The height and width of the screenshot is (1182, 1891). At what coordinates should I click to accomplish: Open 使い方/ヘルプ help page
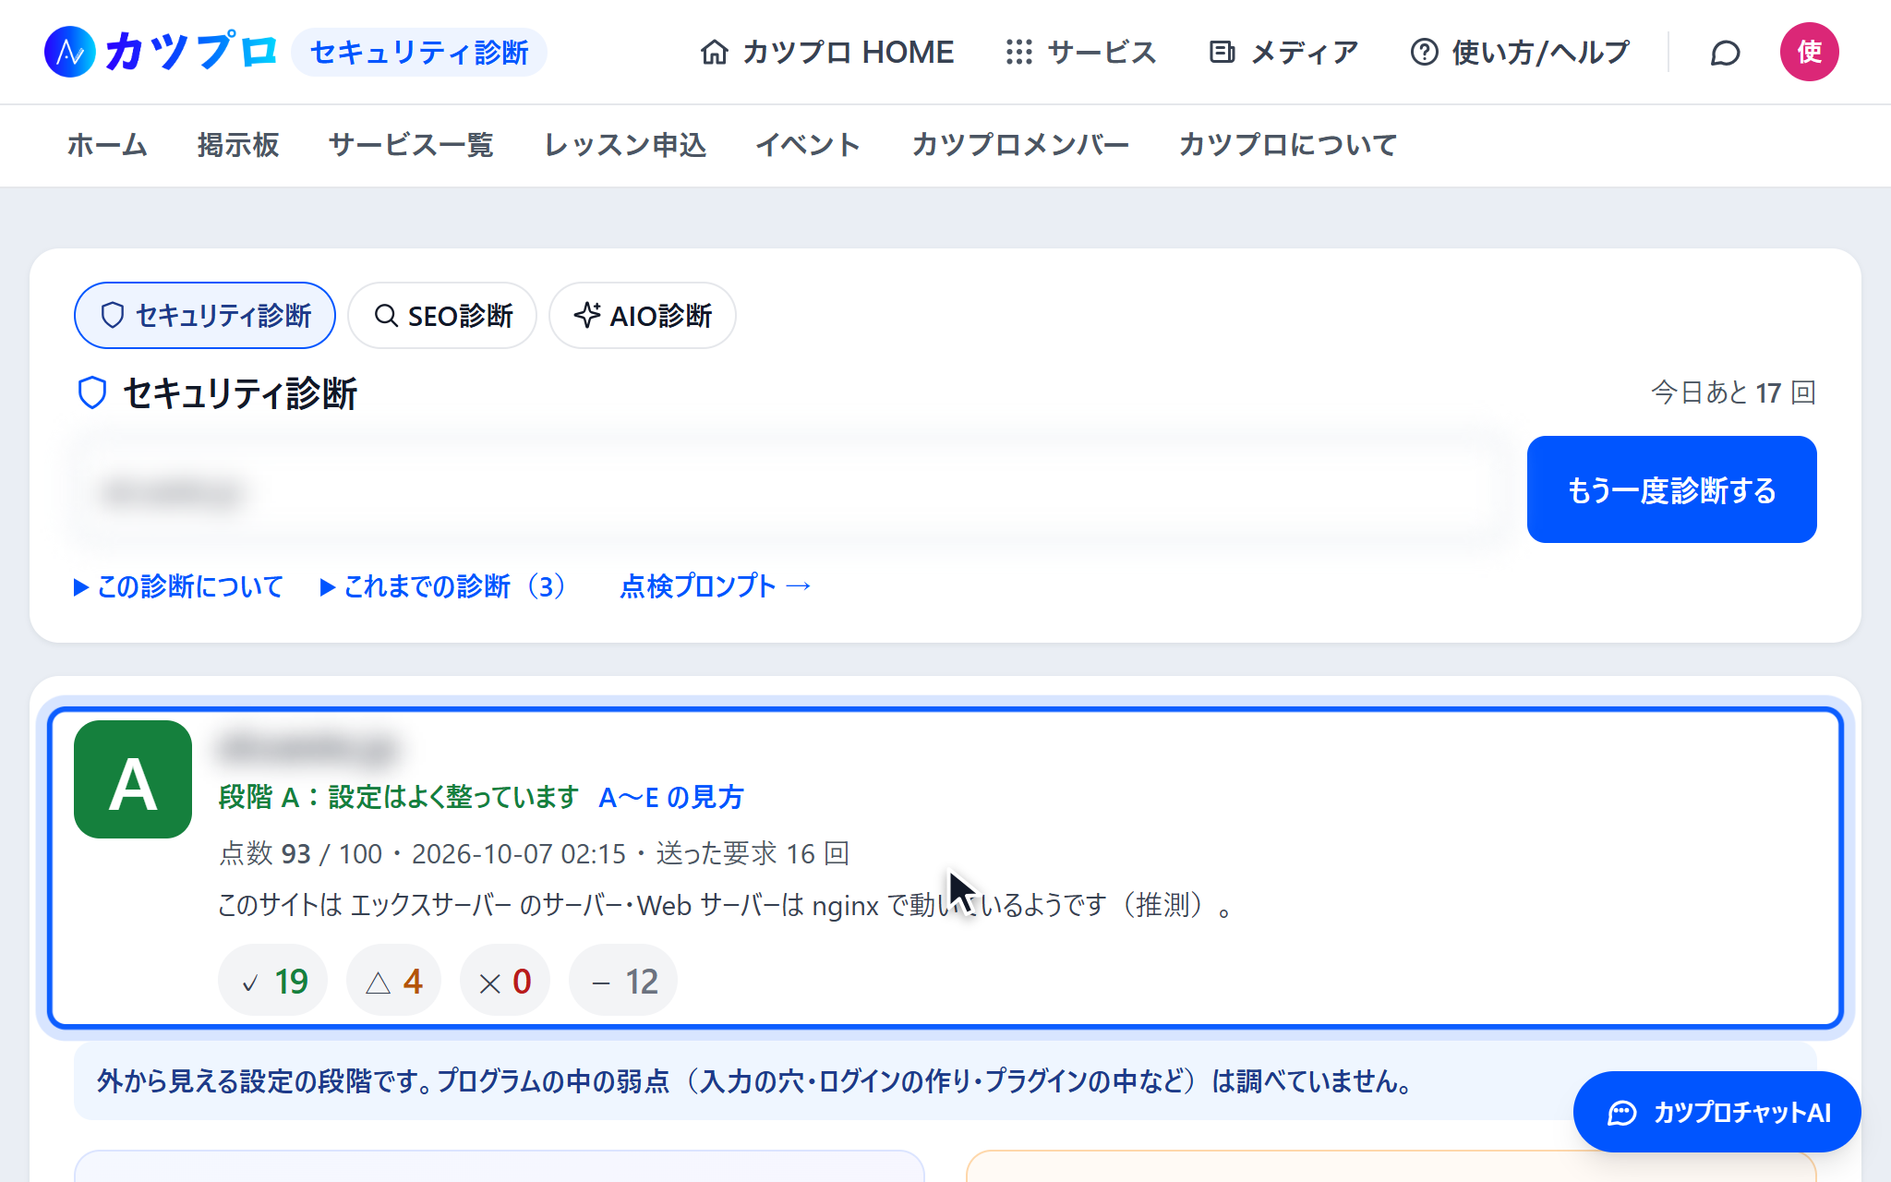tap(1520, 52)
